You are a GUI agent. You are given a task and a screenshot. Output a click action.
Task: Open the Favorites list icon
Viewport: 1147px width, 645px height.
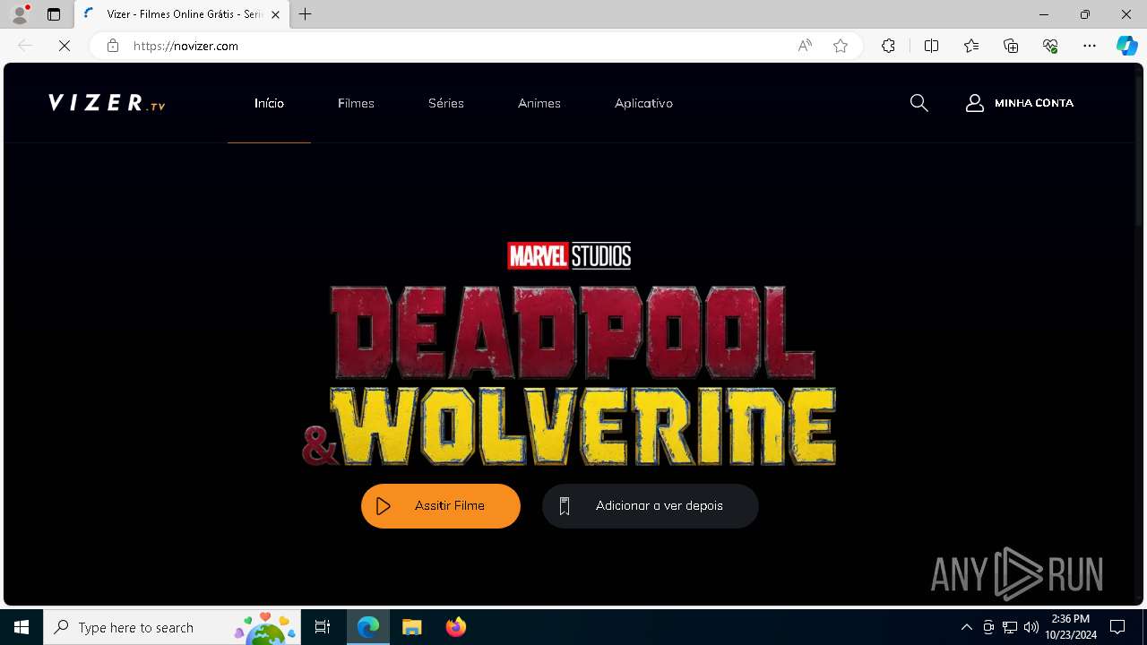[x=971, y=46]
